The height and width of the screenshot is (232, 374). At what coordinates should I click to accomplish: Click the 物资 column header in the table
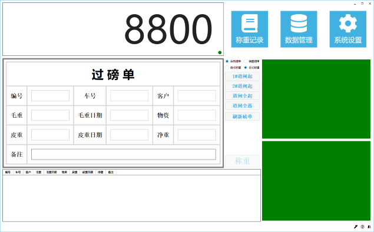(x=64, y=172)
